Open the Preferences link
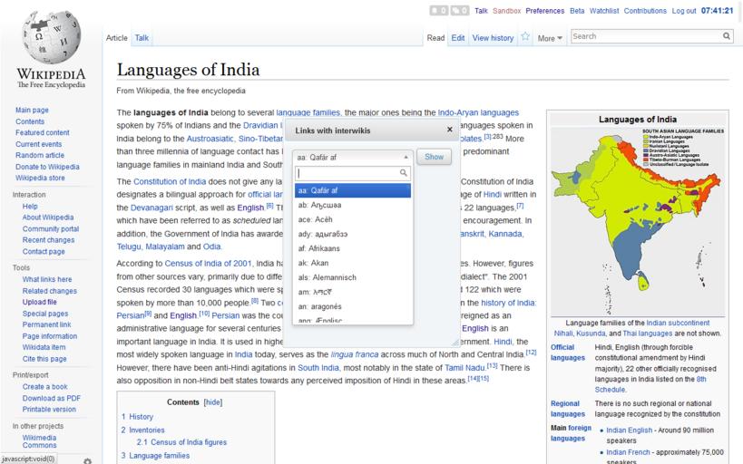 [544, 11]
